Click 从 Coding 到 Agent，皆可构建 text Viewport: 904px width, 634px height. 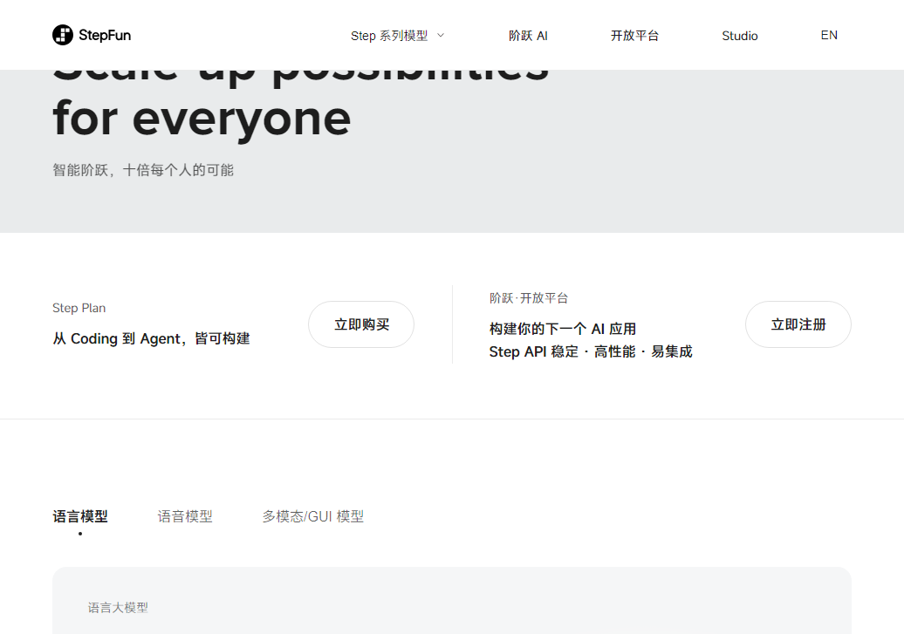pyautogui.click(x=151, y=338)
